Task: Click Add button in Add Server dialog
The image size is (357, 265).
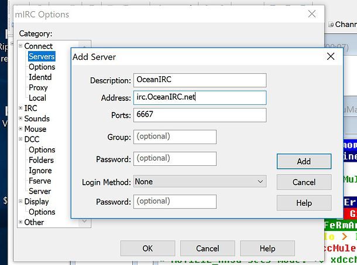Action: 304,161
